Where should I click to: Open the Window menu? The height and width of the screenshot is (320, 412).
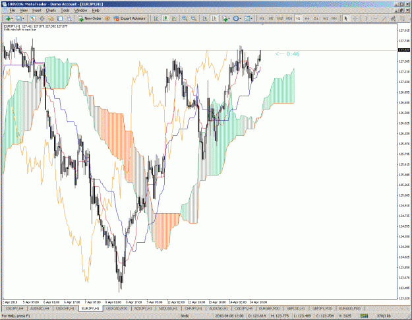tap(80, 11)
